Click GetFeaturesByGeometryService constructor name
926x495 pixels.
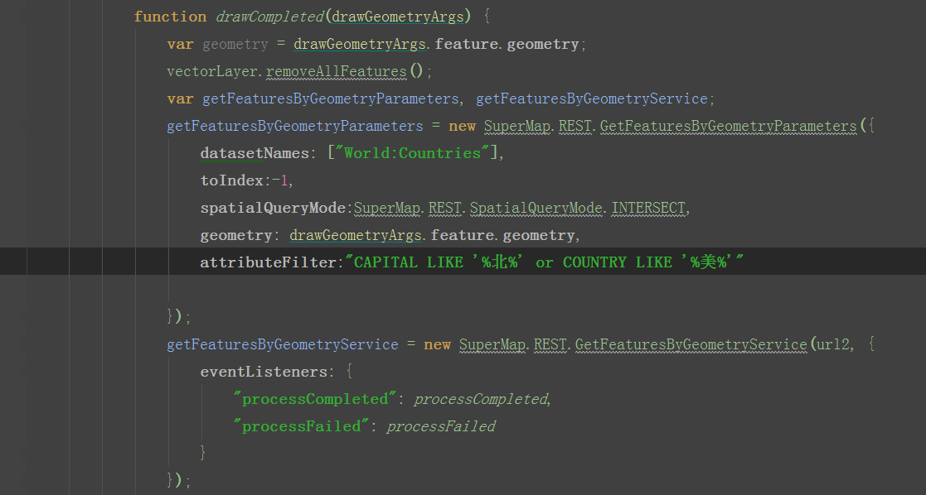click(691, 344)
